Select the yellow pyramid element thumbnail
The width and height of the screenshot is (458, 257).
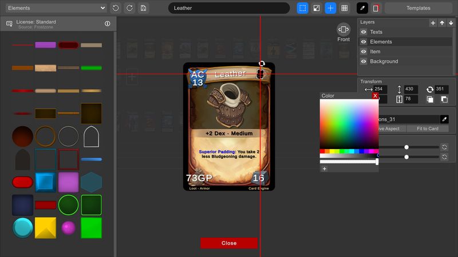click(46, 228)
